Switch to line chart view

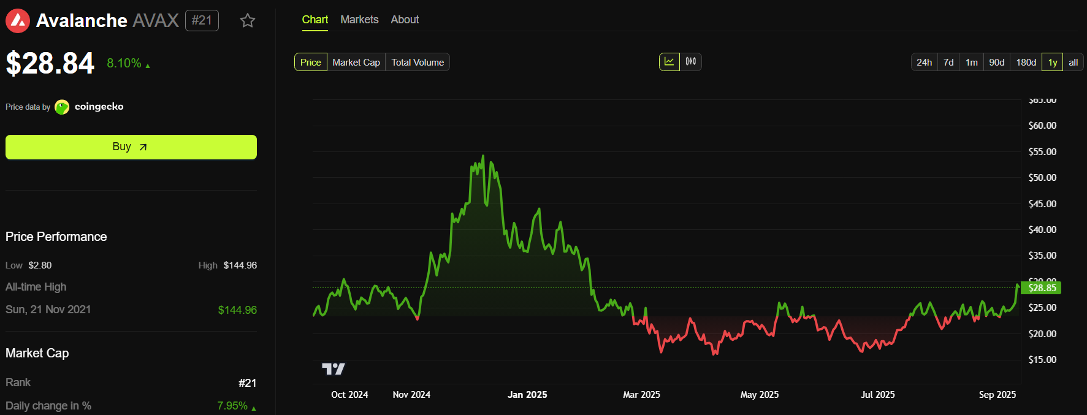669,62
